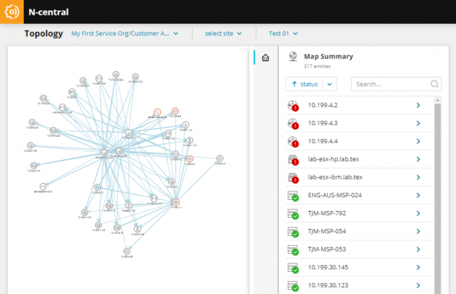Select the bottom-most node in the topology map
456x294 pixels.
127,251
